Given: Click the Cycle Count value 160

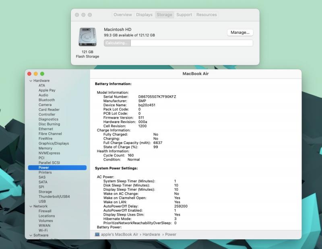Looking at the screenshot, I should (130, 155).
